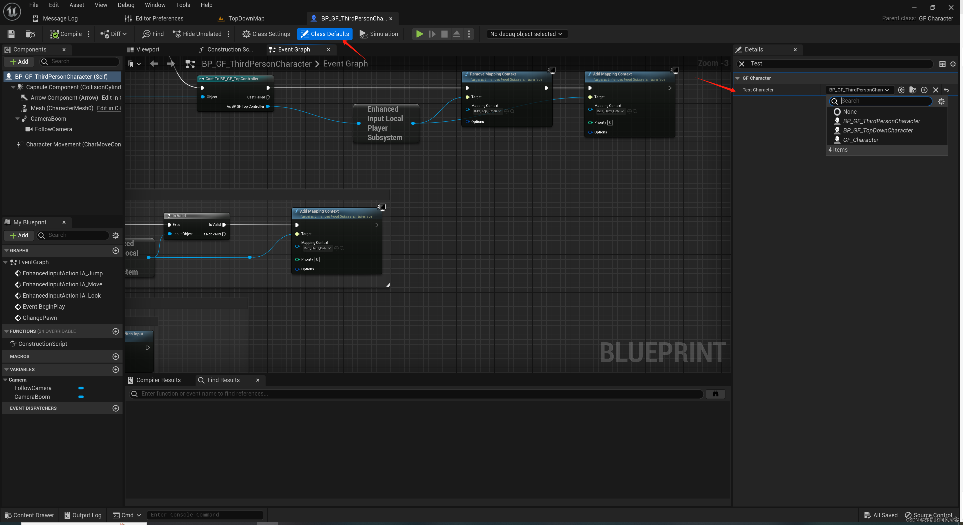Add new variable with plus icon

coord(116,369)
